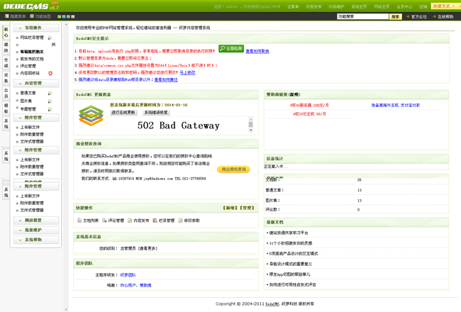Click 【管理】 in 快捷操作 header
The height and width of the screenshot is (312, 461).
tap(247, 208)
